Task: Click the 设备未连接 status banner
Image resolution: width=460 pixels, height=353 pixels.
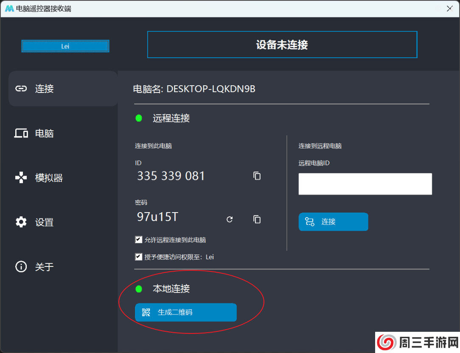Action: tap(282, 45)
